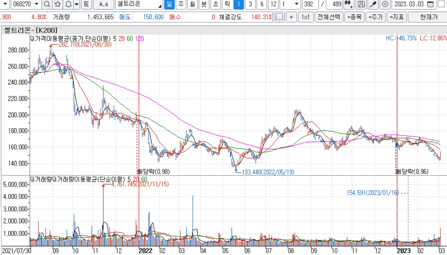Select the 일 (daily) chart period
This screenshot has width=447, height=255.
click(x=169, y=4)
